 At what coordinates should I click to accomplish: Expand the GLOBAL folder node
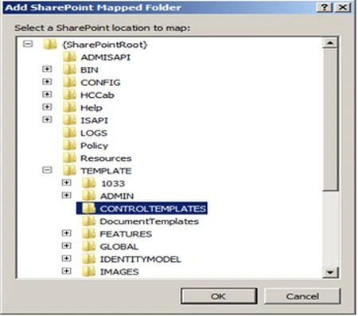66,246
